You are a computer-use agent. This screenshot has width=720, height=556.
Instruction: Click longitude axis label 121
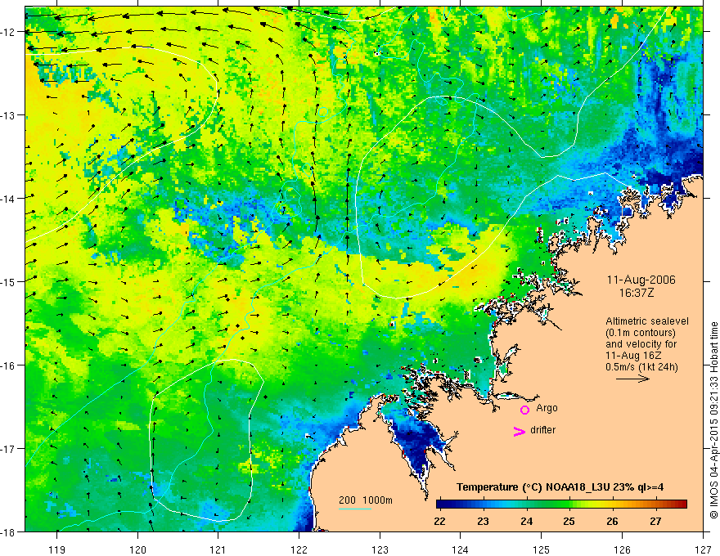coord(218,549)
